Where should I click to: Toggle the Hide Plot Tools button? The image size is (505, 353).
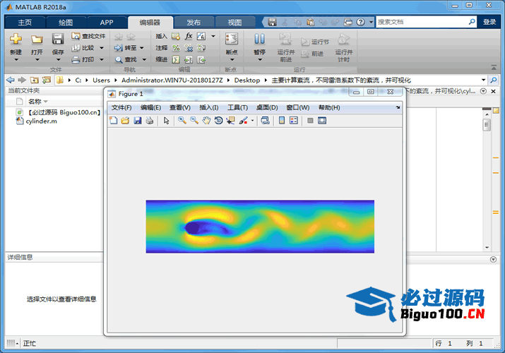pos(310,121)
